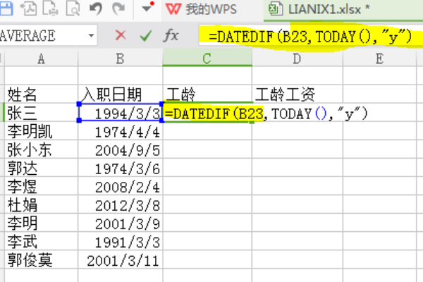Click the date cell 1991/3/3

[x=121, y=241]
